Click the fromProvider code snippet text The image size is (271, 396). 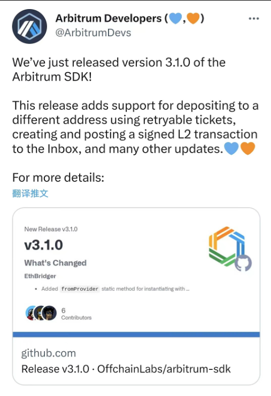tap(80, 289)
